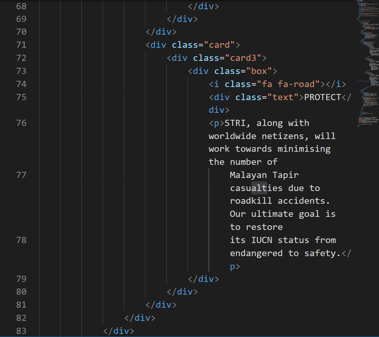Click the word "STRI," in the paragraph
The width and height of the screenshot is (379, 337).
(238, 123)
